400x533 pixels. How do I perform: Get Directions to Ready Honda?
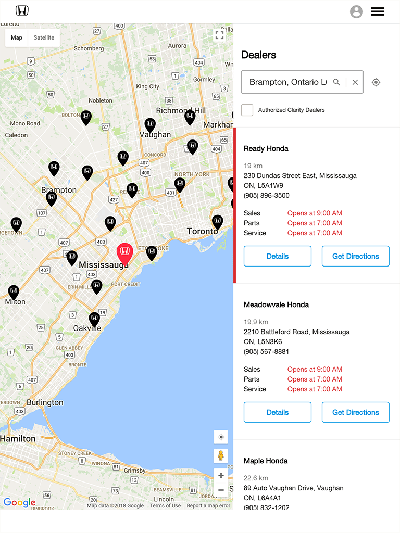355,256
